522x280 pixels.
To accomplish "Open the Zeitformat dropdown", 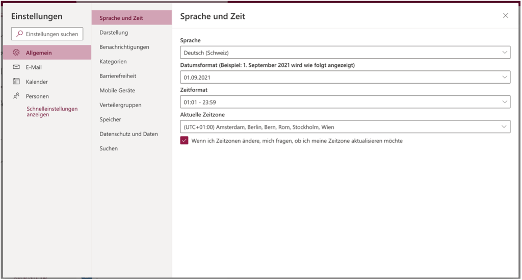I will pos(345,102).
